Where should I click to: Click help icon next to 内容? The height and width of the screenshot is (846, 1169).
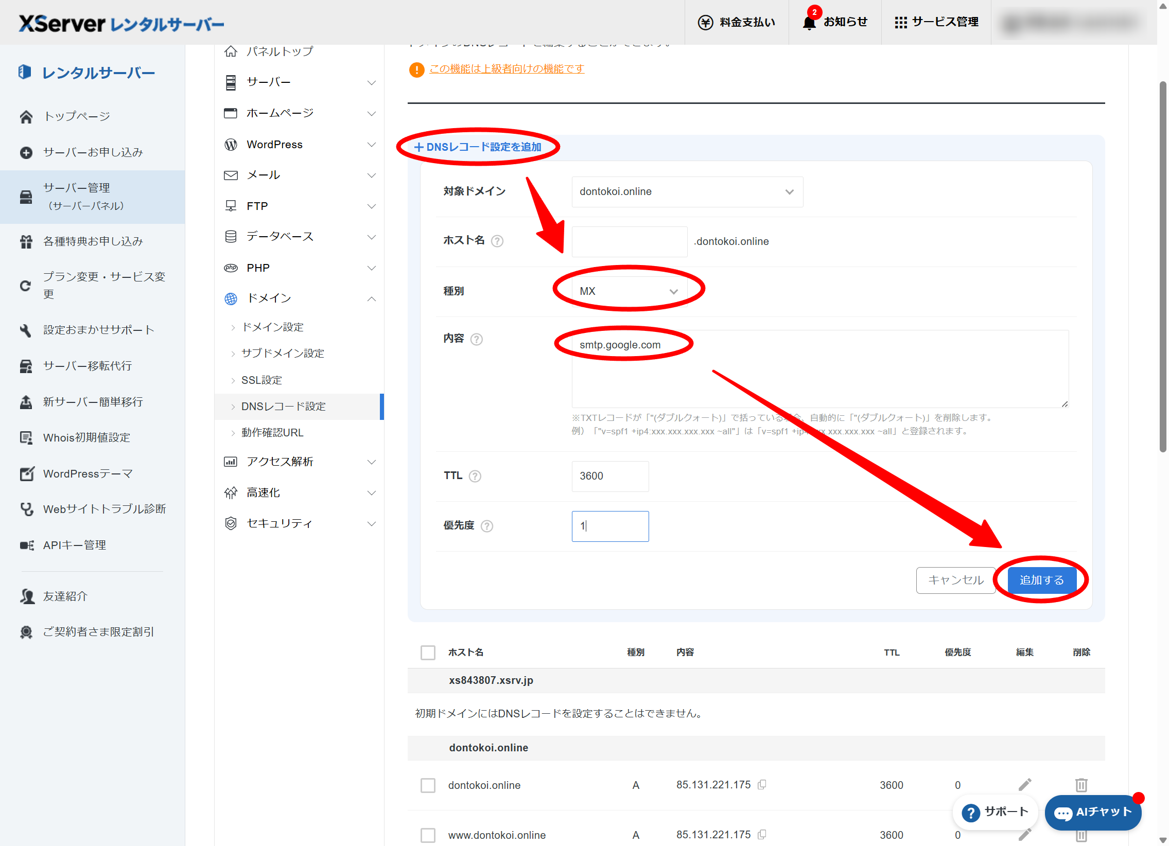click(x=476, y=339)
